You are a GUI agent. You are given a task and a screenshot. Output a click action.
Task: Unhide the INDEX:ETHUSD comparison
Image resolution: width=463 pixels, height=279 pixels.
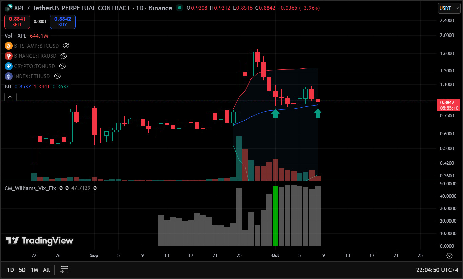[57, 76]
